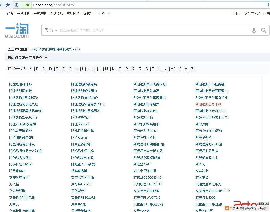This screenshot has height=212, width=270.
Task: Select letter A in alphabet index
Action: click(x=31, y=69)
